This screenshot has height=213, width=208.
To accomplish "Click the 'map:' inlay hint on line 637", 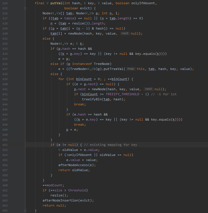I will click(131, 69).
